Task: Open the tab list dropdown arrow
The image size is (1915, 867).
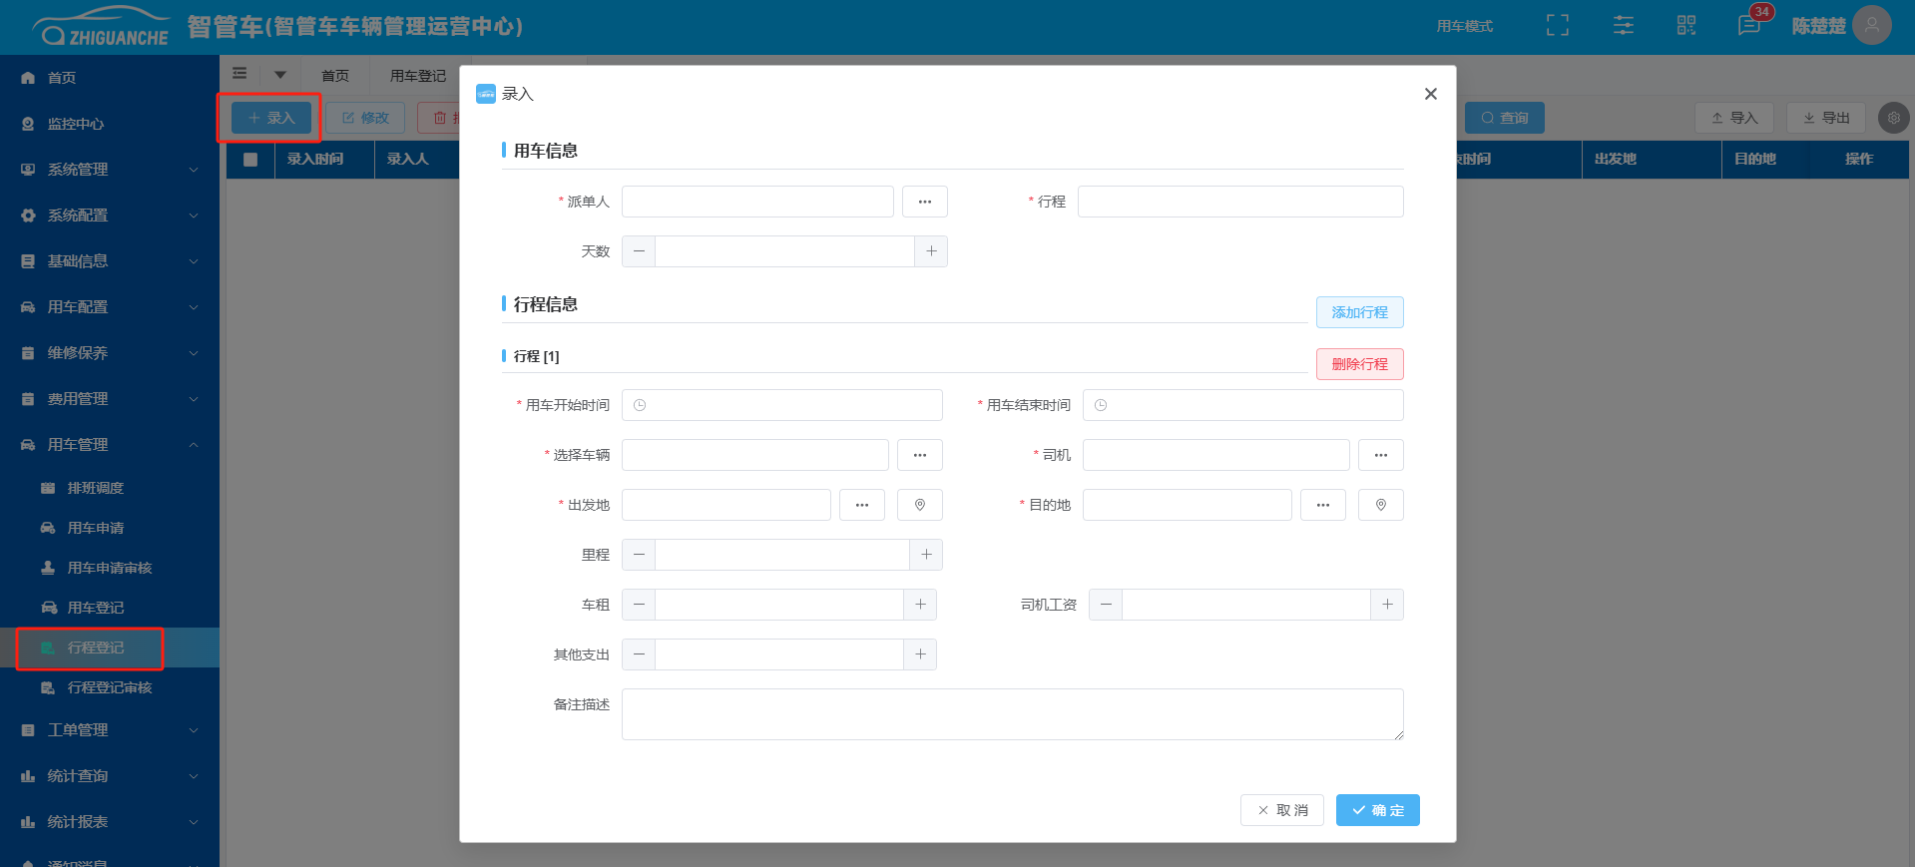Action: [x=280, y=75]
